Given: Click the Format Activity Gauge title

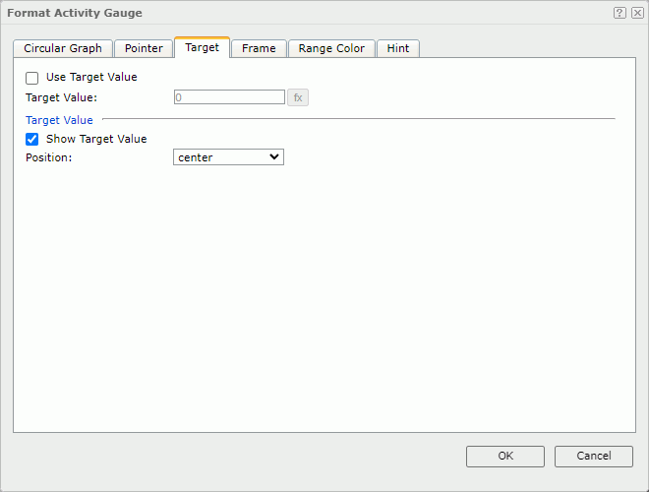Looking at the screenshot, I should point(75,13).
